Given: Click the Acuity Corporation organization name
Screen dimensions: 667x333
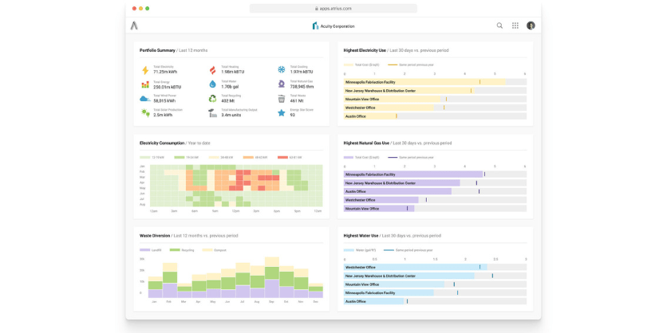Looking at the screenshot, I should (337, 26).
